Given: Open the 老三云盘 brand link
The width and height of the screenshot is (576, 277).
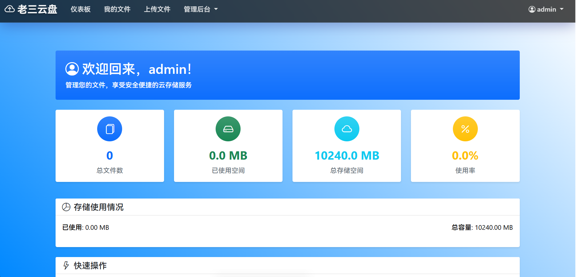Looking at the screenshot, I should (31, 9).
